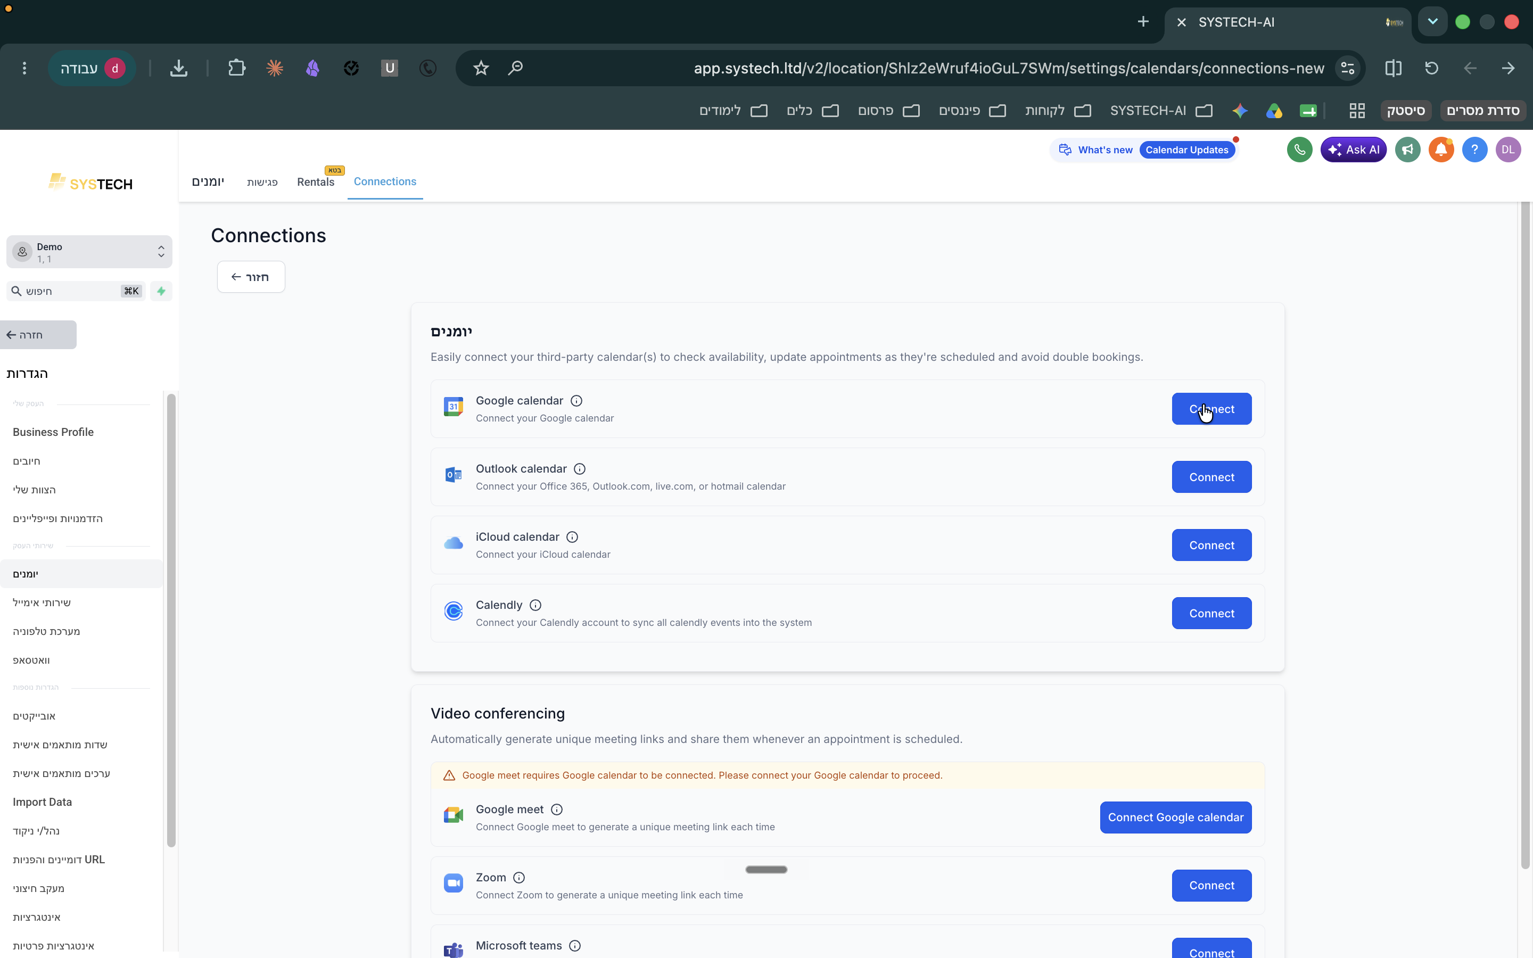
Task: Open a new browser tab
Action: coord(1143,22)
